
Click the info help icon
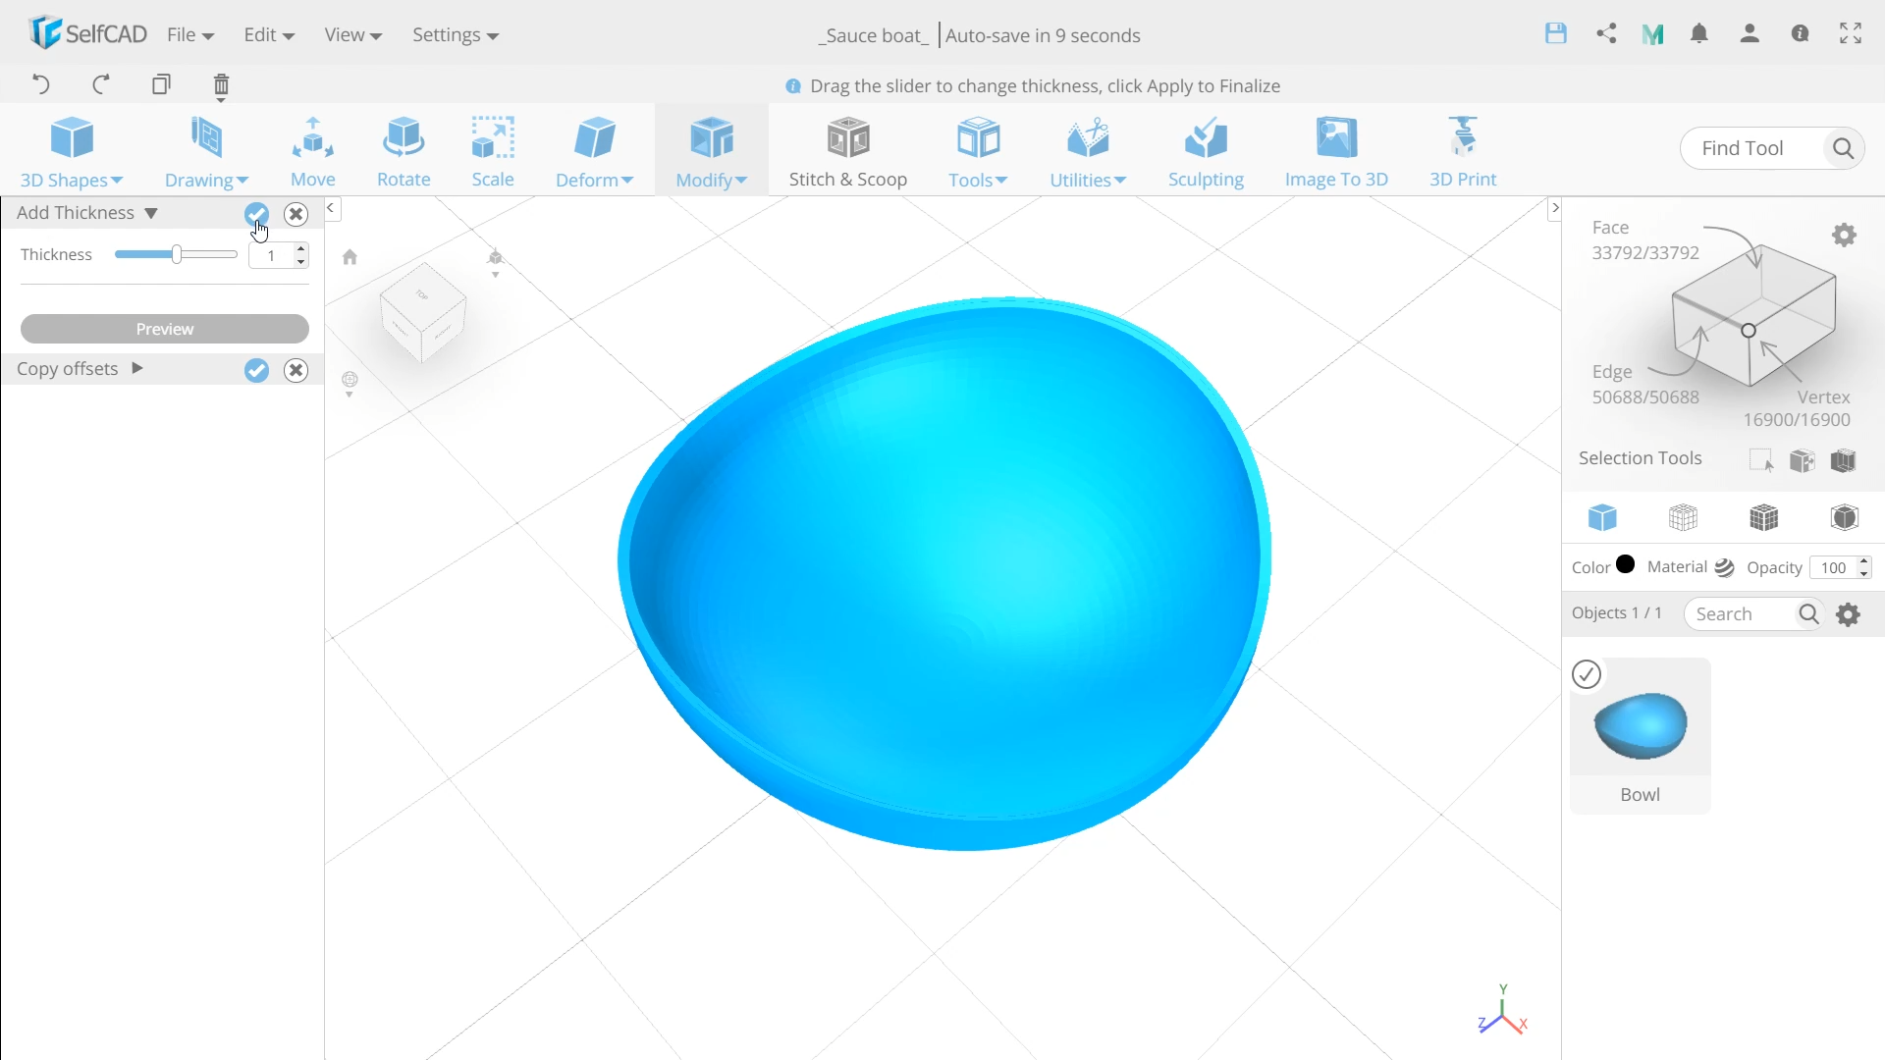coord(1800,33)
